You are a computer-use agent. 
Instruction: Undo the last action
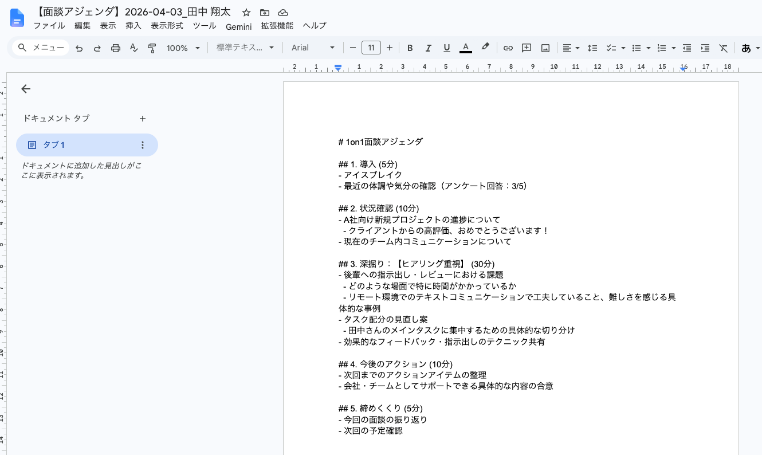[x=79, y=48]
